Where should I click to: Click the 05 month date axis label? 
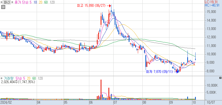66,102
